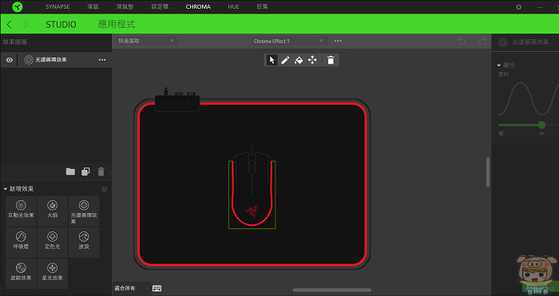Screen dimensions: 559x296
Task: Open the 快速選取 dropdown
Action: 146,41
